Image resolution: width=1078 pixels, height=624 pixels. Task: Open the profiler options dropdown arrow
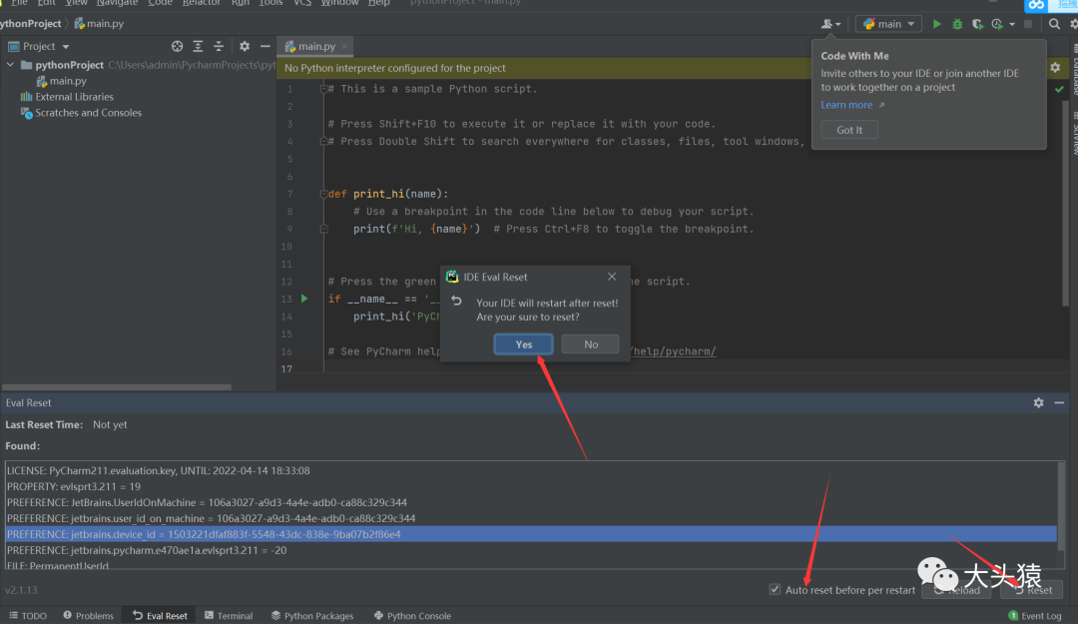click(x=1012, y=24)
